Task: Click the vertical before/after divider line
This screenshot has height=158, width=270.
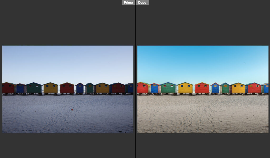Action: click(135, 79)
